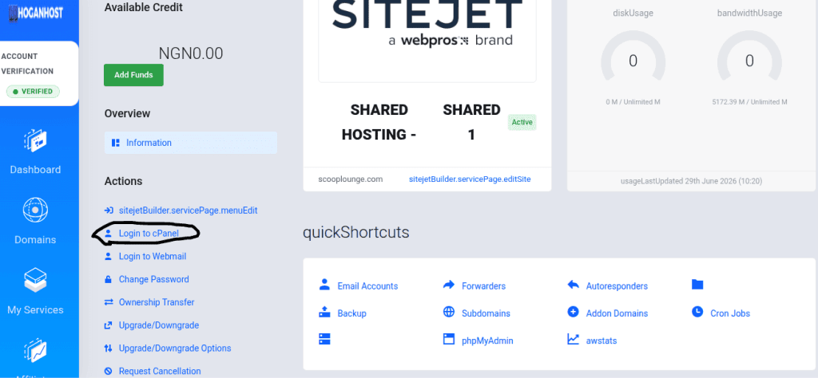818x378 pixels.
Task: Open the Dashboard sidebar icon
Action: [35, 140]
